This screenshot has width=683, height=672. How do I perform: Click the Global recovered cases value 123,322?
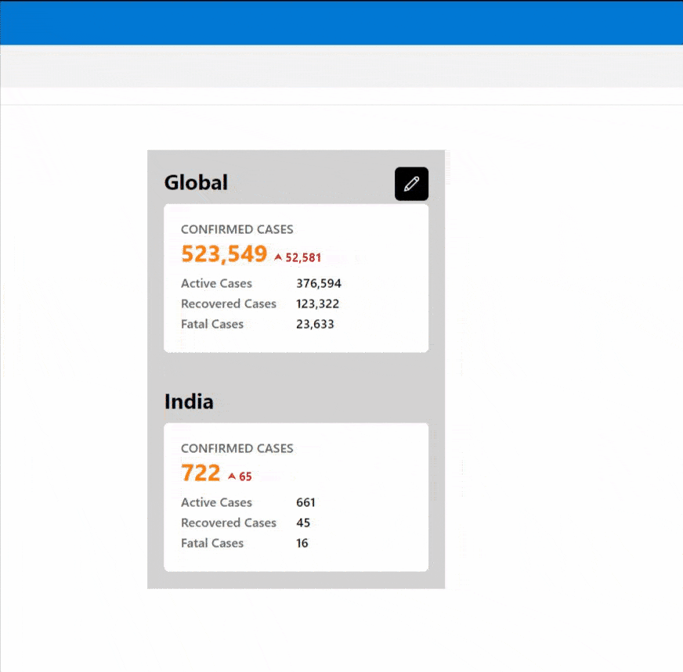(x=317, y=304)
